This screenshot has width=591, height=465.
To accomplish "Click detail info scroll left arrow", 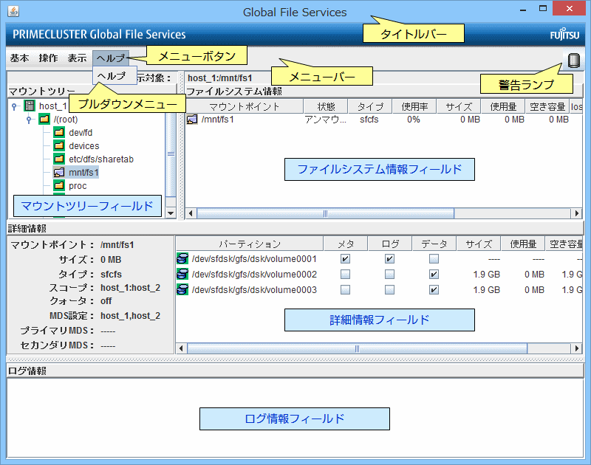I will point(181,348).
